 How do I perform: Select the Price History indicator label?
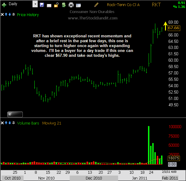[28, 15]
